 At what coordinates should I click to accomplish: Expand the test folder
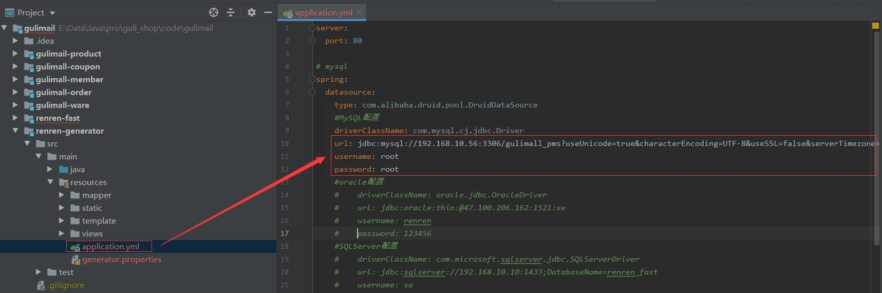[x=39, y=272]
